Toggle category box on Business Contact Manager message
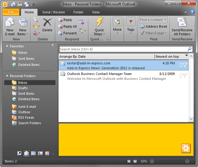This screenshot has width=198, height=167. click(181, 76)
